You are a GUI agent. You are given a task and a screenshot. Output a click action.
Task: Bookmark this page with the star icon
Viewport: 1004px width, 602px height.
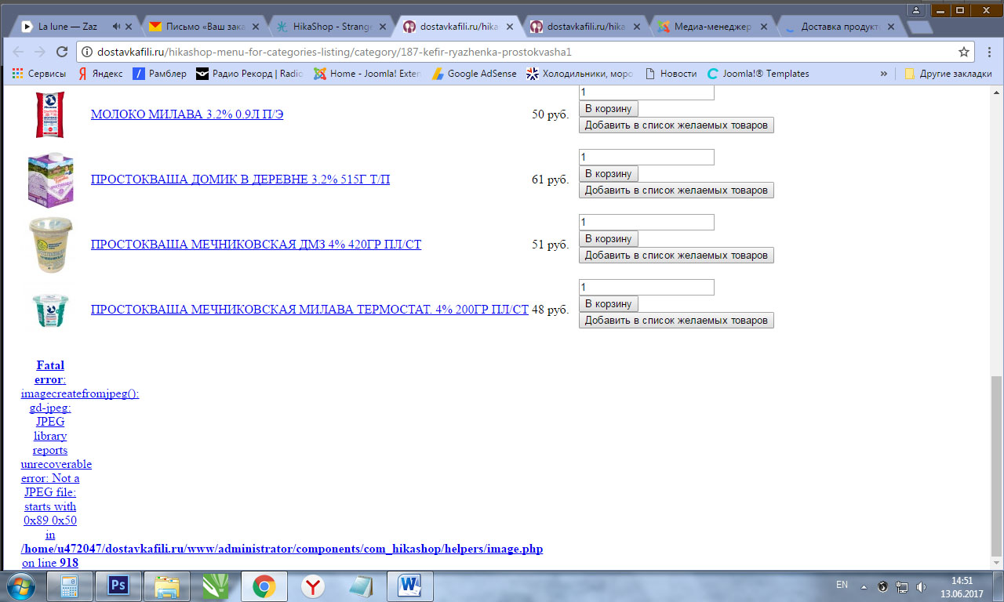click(964, 53)
